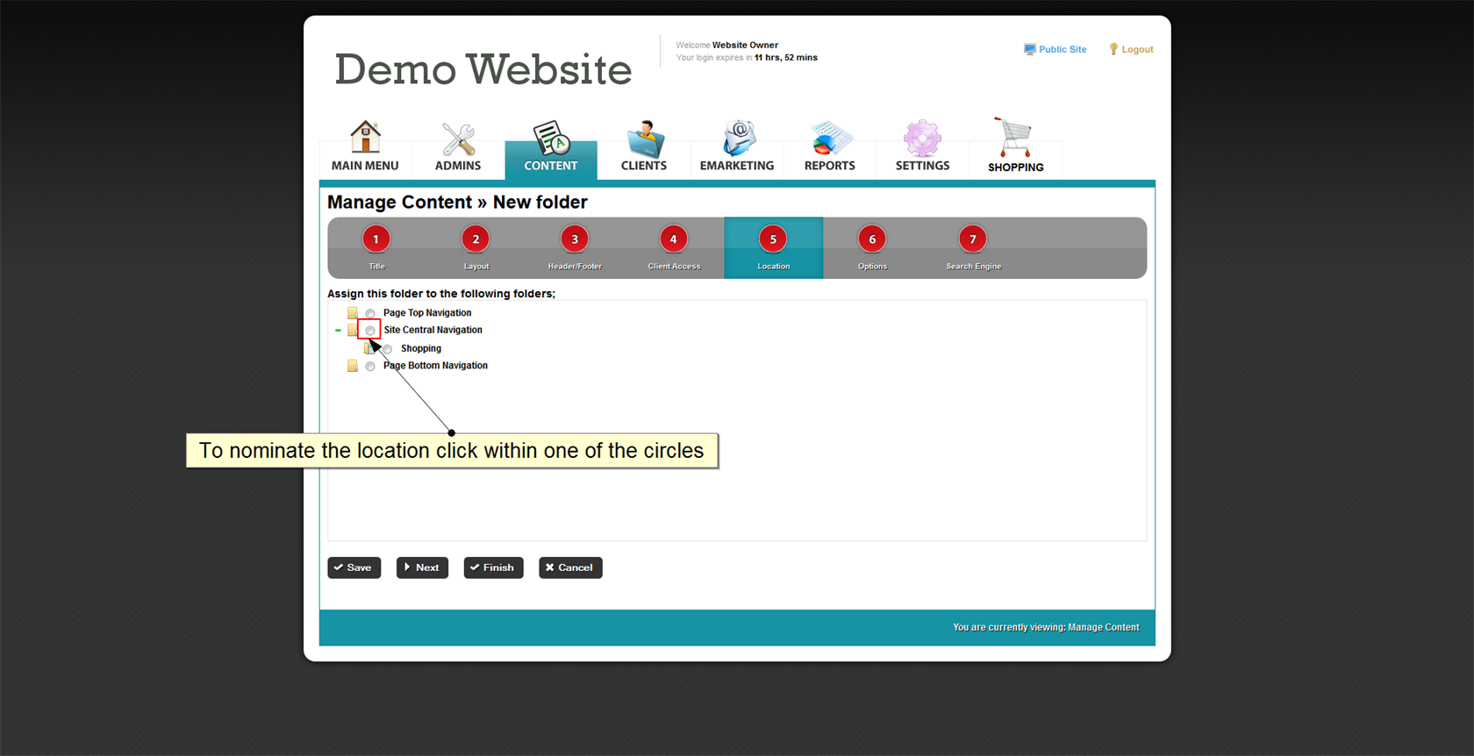Go to the Clients section icon

644,139
